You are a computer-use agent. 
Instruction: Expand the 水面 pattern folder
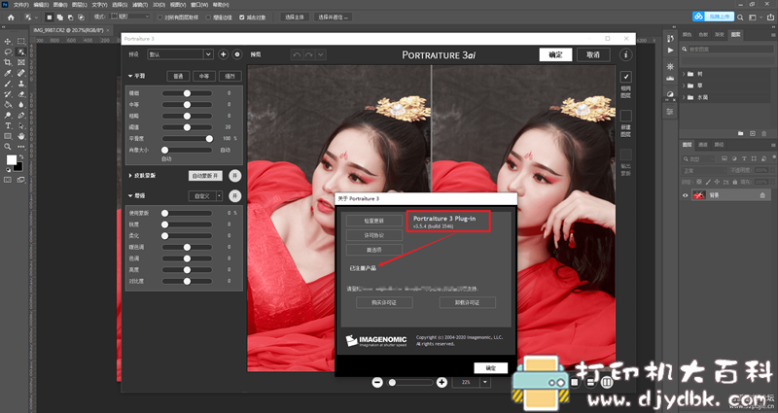684,98
